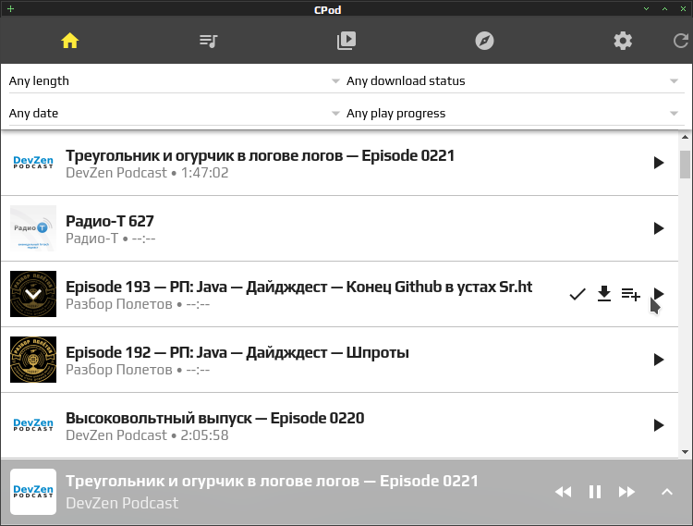This screenshot has width=693, height=526.
Task: Click Episode 192 podcast artwork thumbnail
Action: coord(33,360)
